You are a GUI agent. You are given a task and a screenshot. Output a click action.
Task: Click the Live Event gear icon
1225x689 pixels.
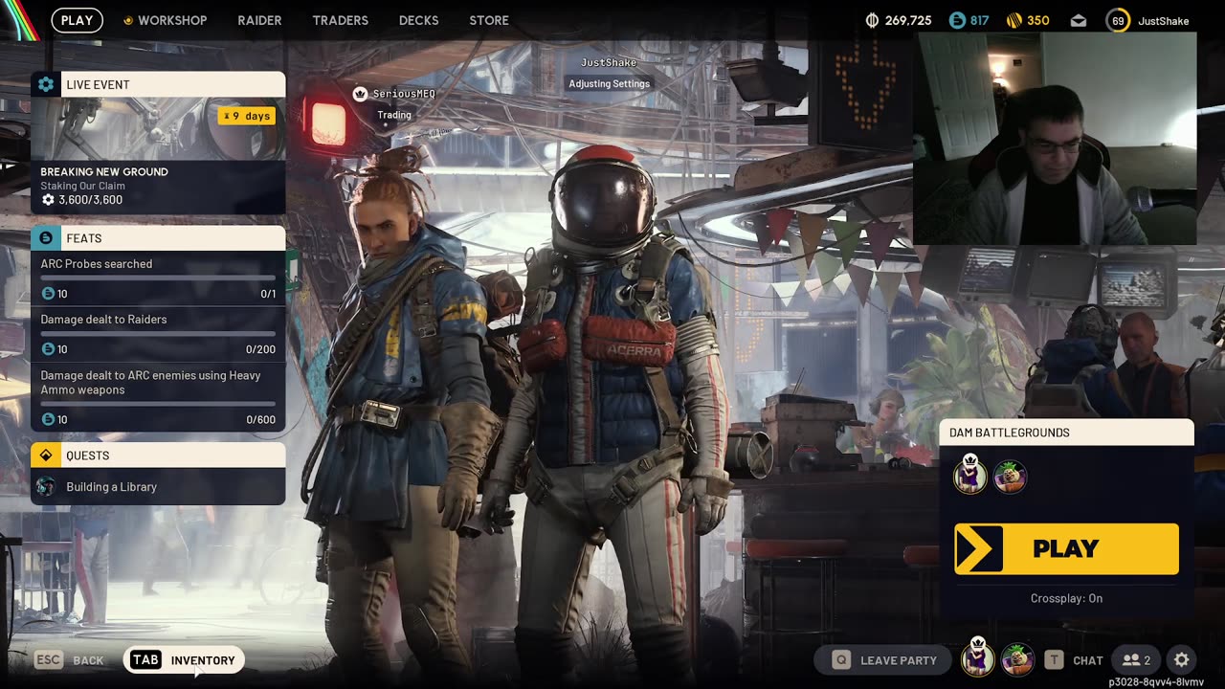[46, 84]
